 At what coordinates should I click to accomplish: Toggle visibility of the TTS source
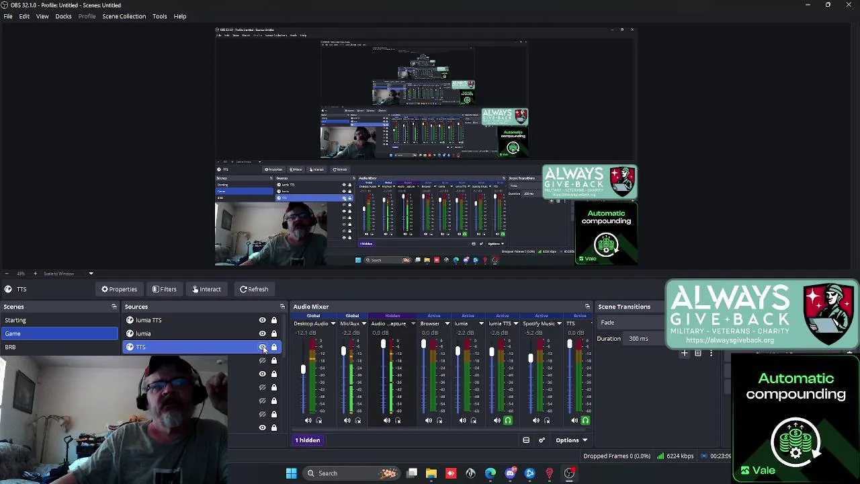tap(263, 347)
